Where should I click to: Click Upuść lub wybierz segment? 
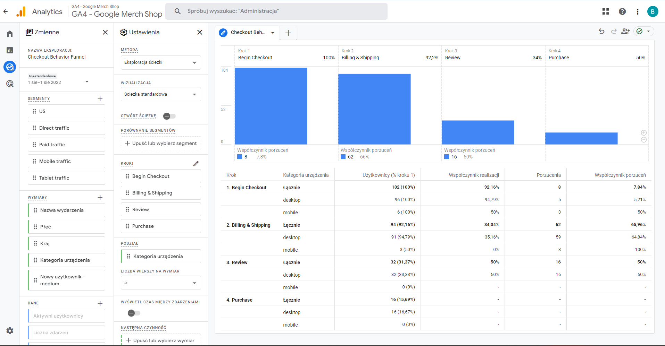160,143
